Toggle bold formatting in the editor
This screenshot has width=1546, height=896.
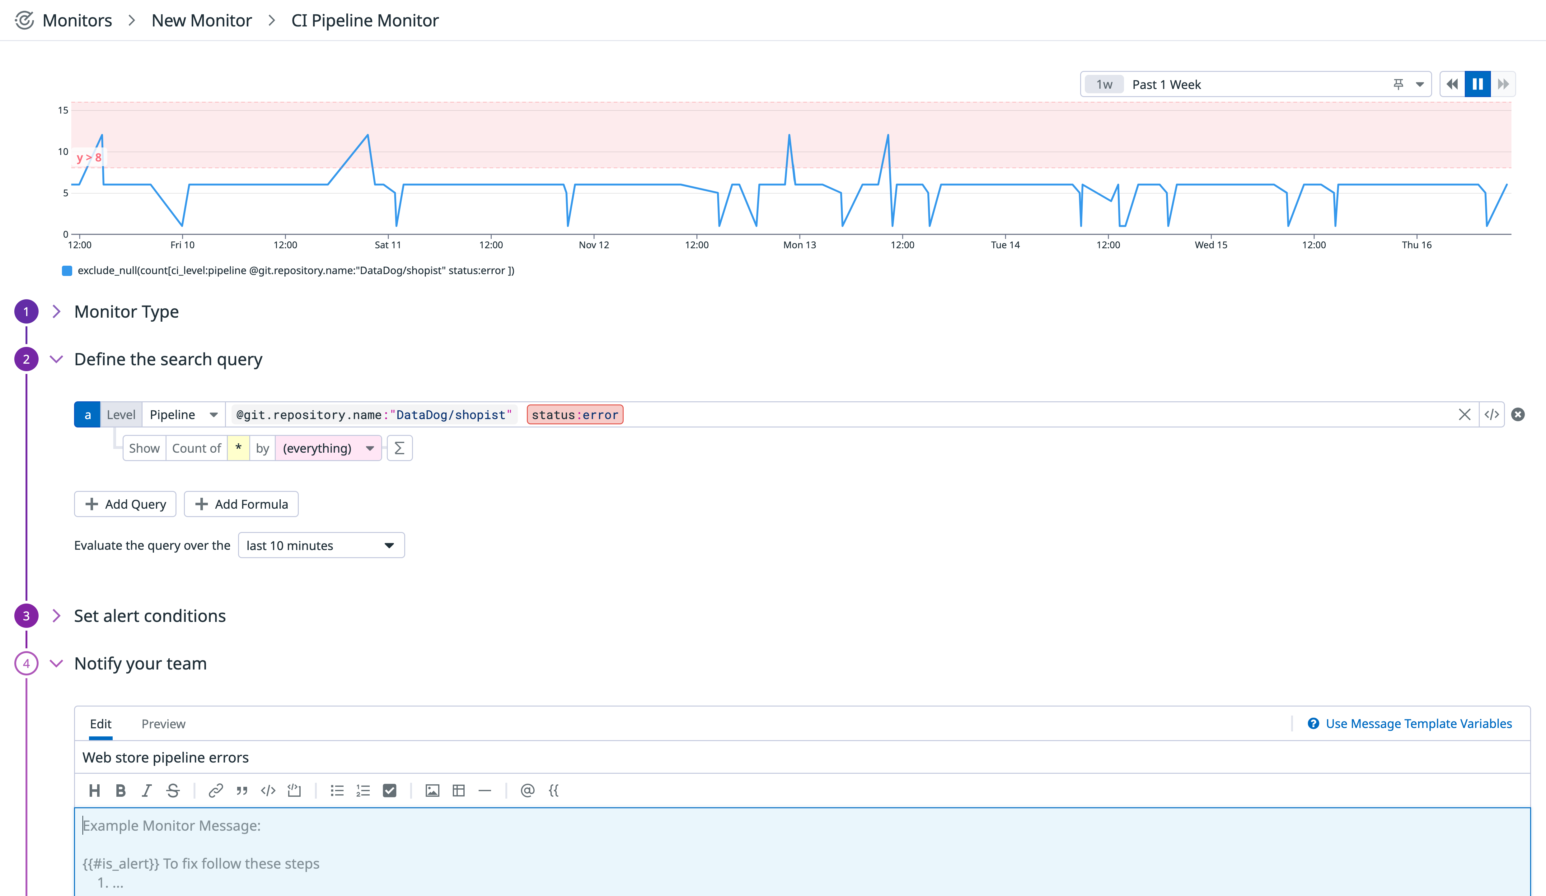[120, 790]
